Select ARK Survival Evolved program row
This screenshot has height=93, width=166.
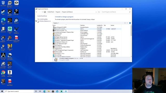(x=87, y=30)
